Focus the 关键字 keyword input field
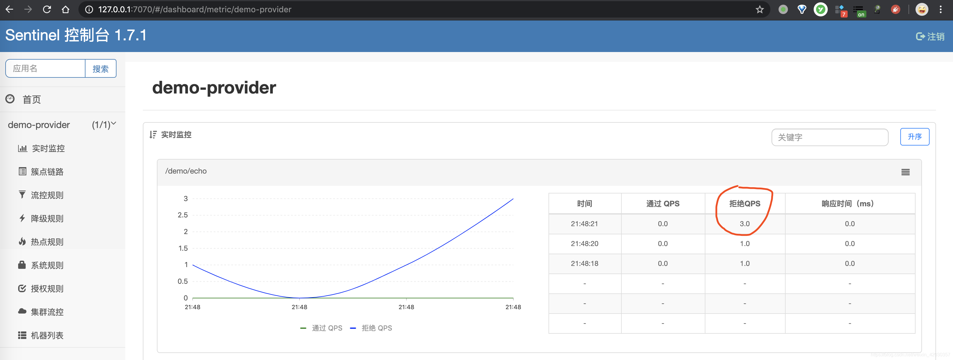The image size is (953, 360). click(x=829, y=137)
